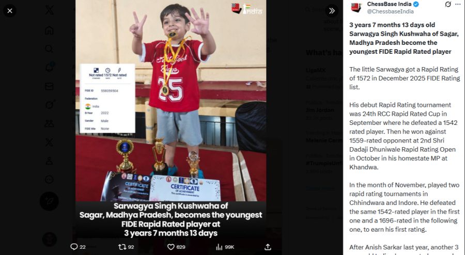
Task: Open the Communities people icon in sidebar
Action: [49, 123]
